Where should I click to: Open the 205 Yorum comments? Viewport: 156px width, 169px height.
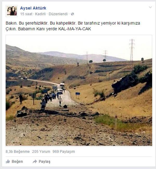coord(41,152)
